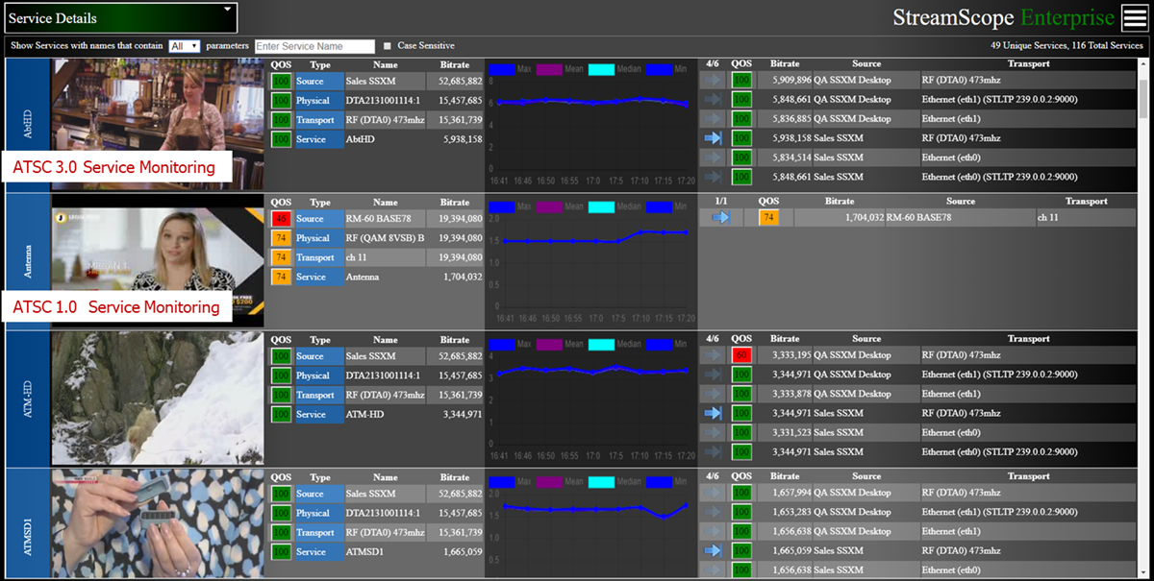
Task: Click the QOS 74 indicator for Physical RF (QAM 8VSB)
Action: [281, 238]
